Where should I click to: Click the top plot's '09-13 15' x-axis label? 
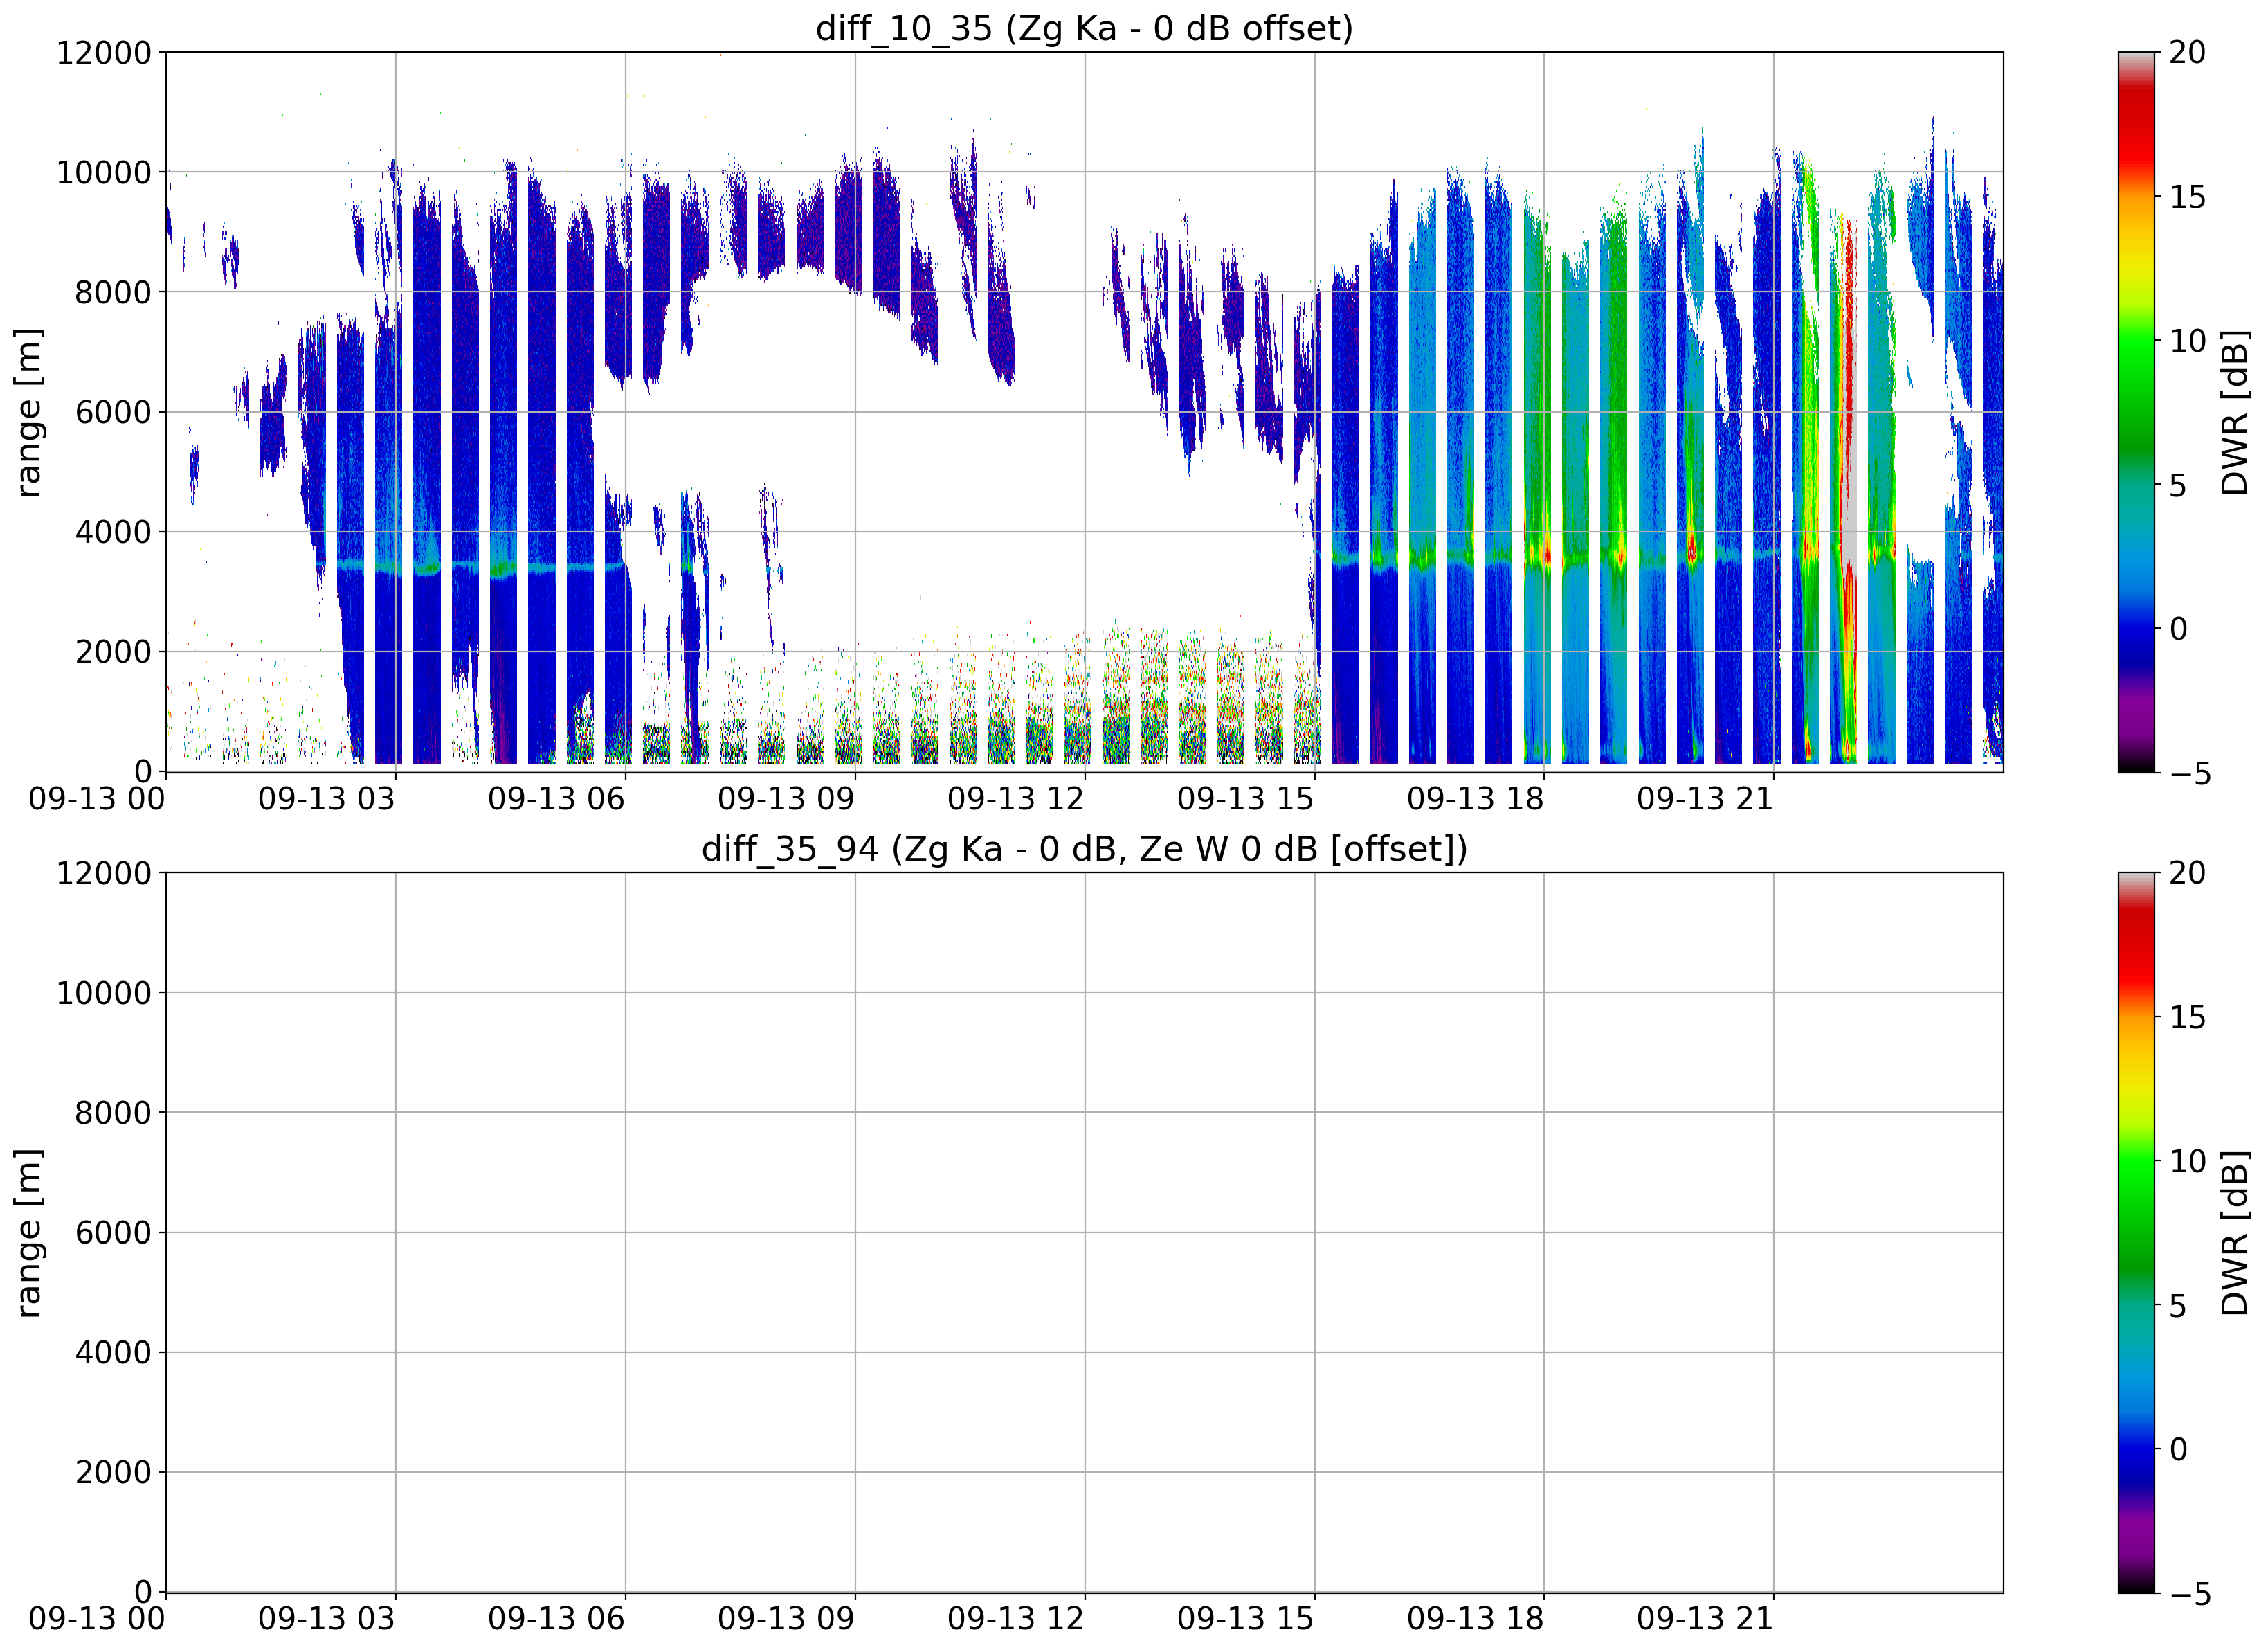coord(1245,798)
